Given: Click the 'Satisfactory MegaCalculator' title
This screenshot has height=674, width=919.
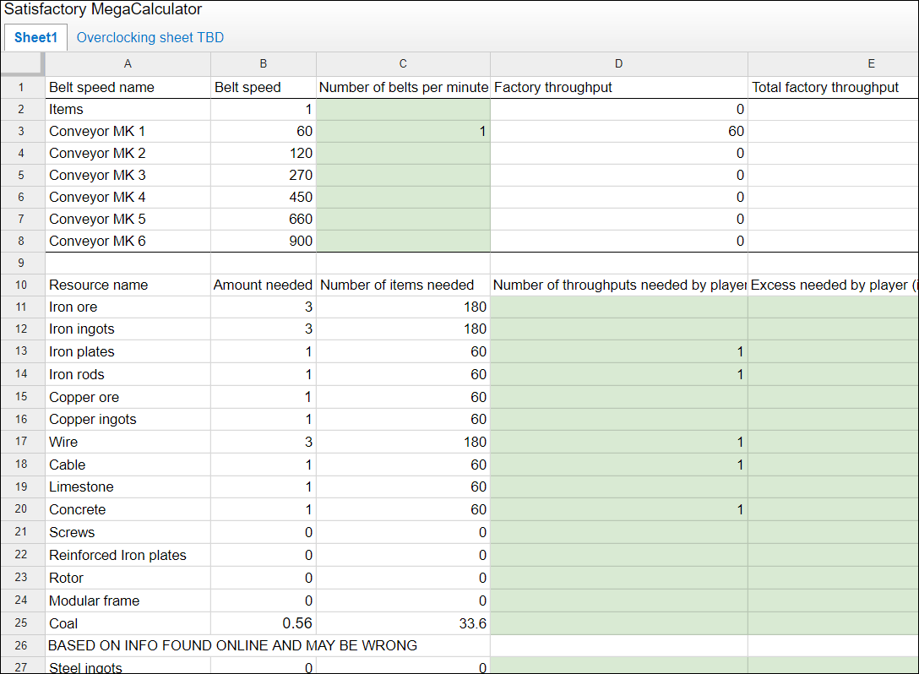Looking at the screenshot, I should pos(103,9).
